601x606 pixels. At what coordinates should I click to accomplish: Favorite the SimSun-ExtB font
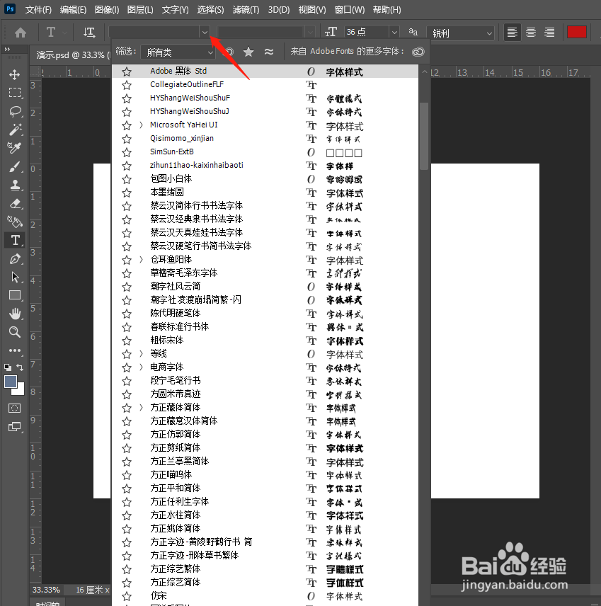pos(127,152)
